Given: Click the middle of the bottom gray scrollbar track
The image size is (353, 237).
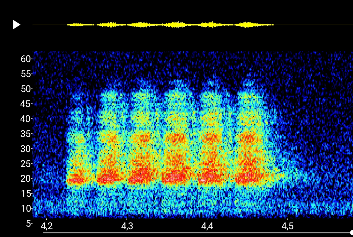Looking at the screenshot, I should (197, 232).
